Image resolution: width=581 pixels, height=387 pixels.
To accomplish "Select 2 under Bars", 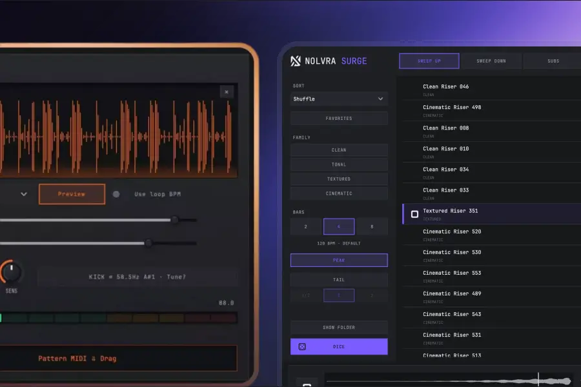I will (x=306, y=226).
